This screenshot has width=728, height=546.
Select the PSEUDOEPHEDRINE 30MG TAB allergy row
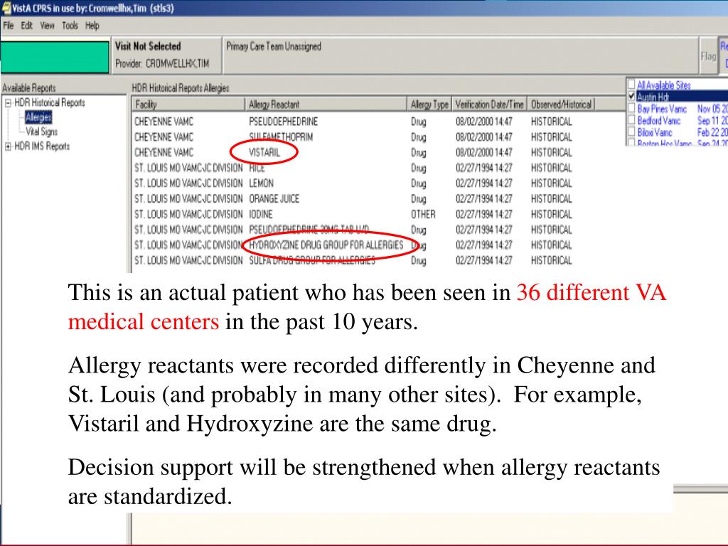click(354, 230)
